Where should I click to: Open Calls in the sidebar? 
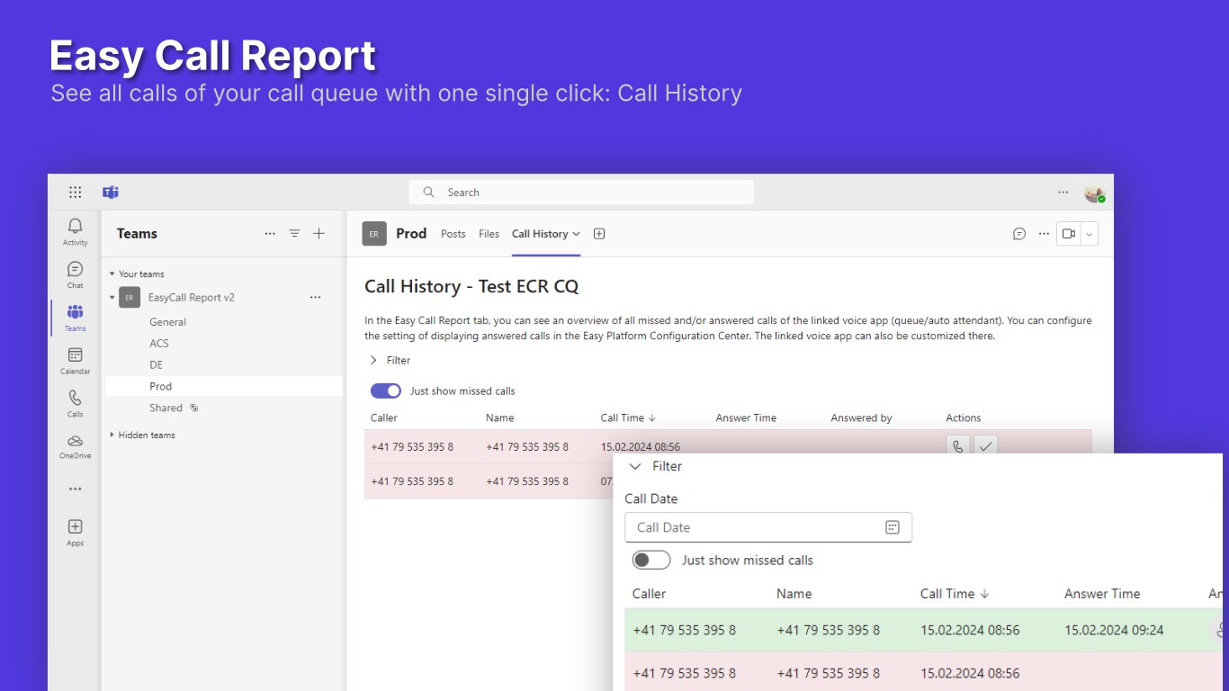point(76,403)
